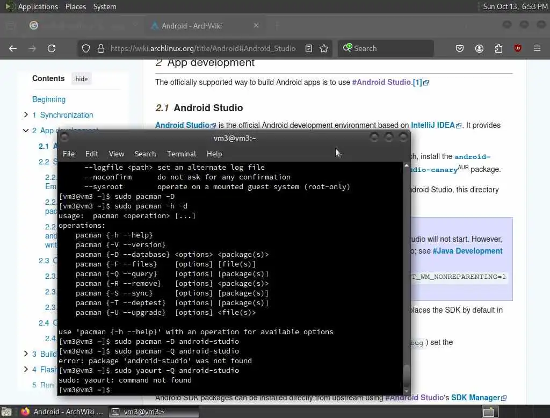Click the terminal scrollbar thumb
Screen dimensions: 550x418
(x=407, y=376)
